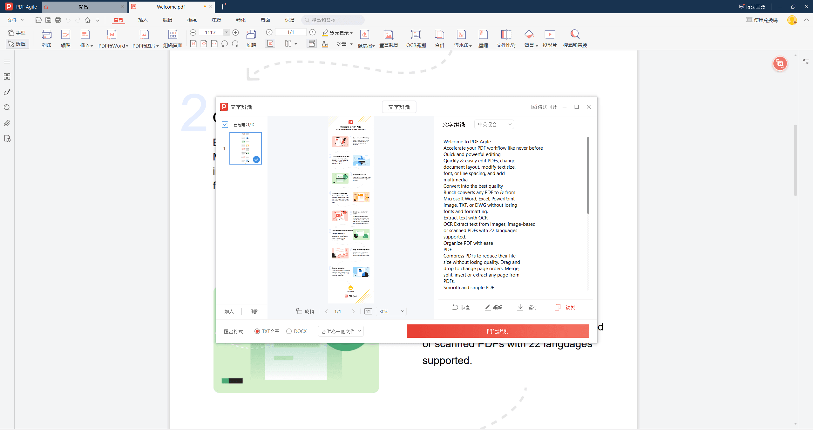Switch to the 編輯 ribbon tab
Image resolution: width=813 pixels, height=430 pixels.
pyautogui.click(x=167, y=20)
